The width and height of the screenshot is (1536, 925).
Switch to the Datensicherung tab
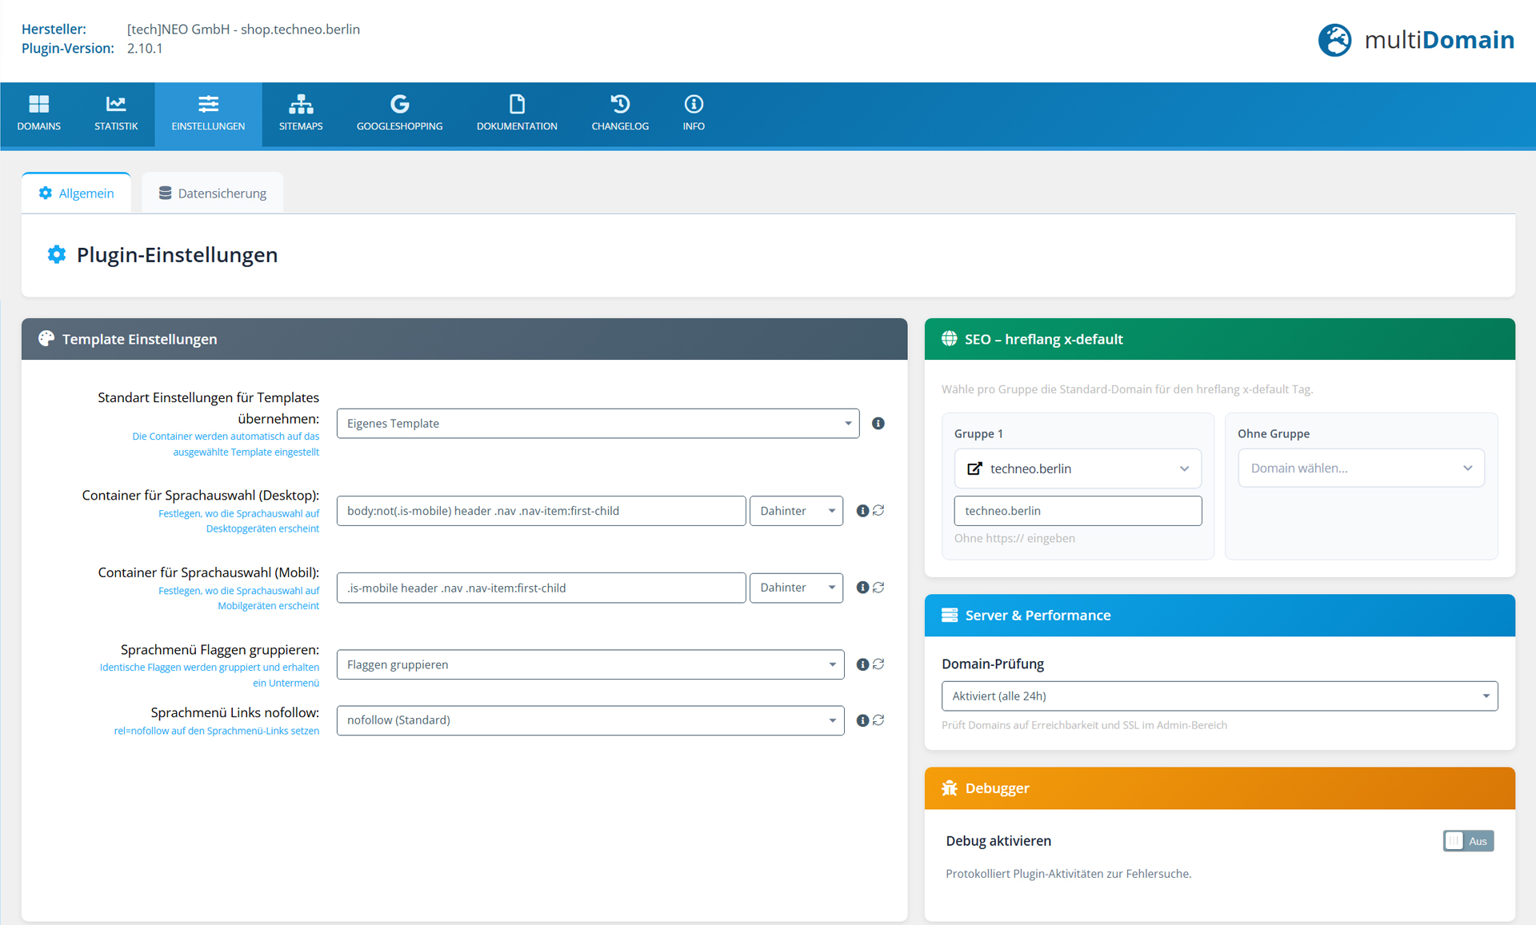(x=213, y=193)
